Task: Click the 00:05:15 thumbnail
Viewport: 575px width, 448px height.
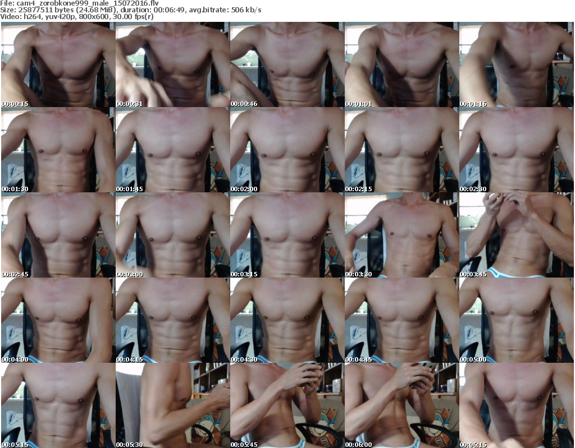Action: pyautogui.click(x=58, y=405)
